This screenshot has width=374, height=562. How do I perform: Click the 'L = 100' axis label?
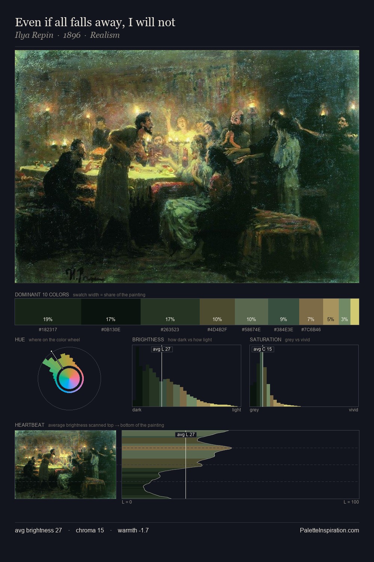pyautogui.click(x=351, y=502)
